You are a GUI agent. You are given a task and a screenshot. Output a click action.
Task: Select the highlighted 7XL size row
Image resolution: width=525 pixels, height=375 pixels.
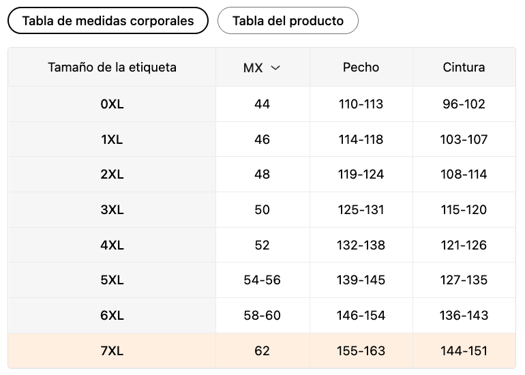coord(112,351)
